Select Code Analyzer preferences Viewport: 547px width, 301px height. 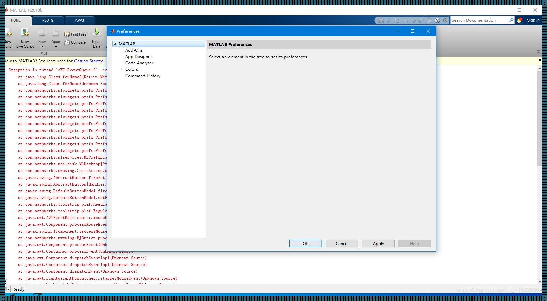click(x=139, y=63)
